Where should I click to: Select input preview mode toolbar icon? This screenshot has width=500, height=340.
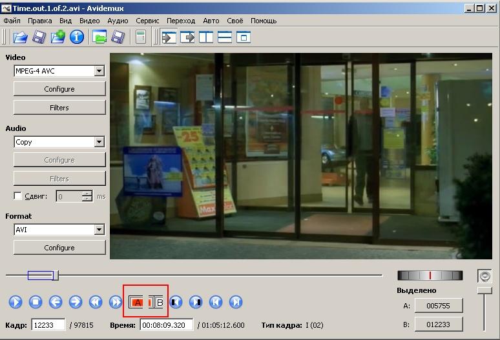click(x=169, y=37)
